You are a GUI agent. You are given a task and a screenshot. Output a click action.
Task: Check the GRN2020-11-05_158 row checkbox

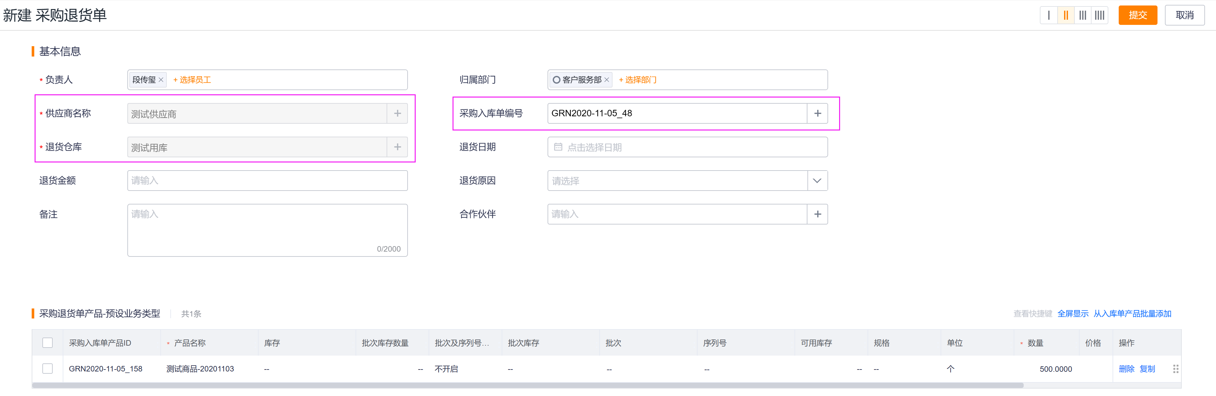pyautogui.click(x=48, y=369)
